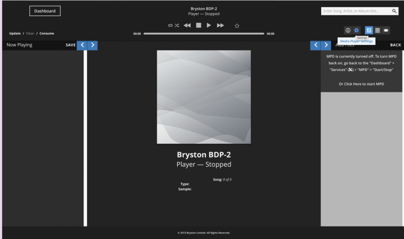This screenshot has height=239, width=404.
Task: Save the Now Playing playlist
Action: coord(71,45)
